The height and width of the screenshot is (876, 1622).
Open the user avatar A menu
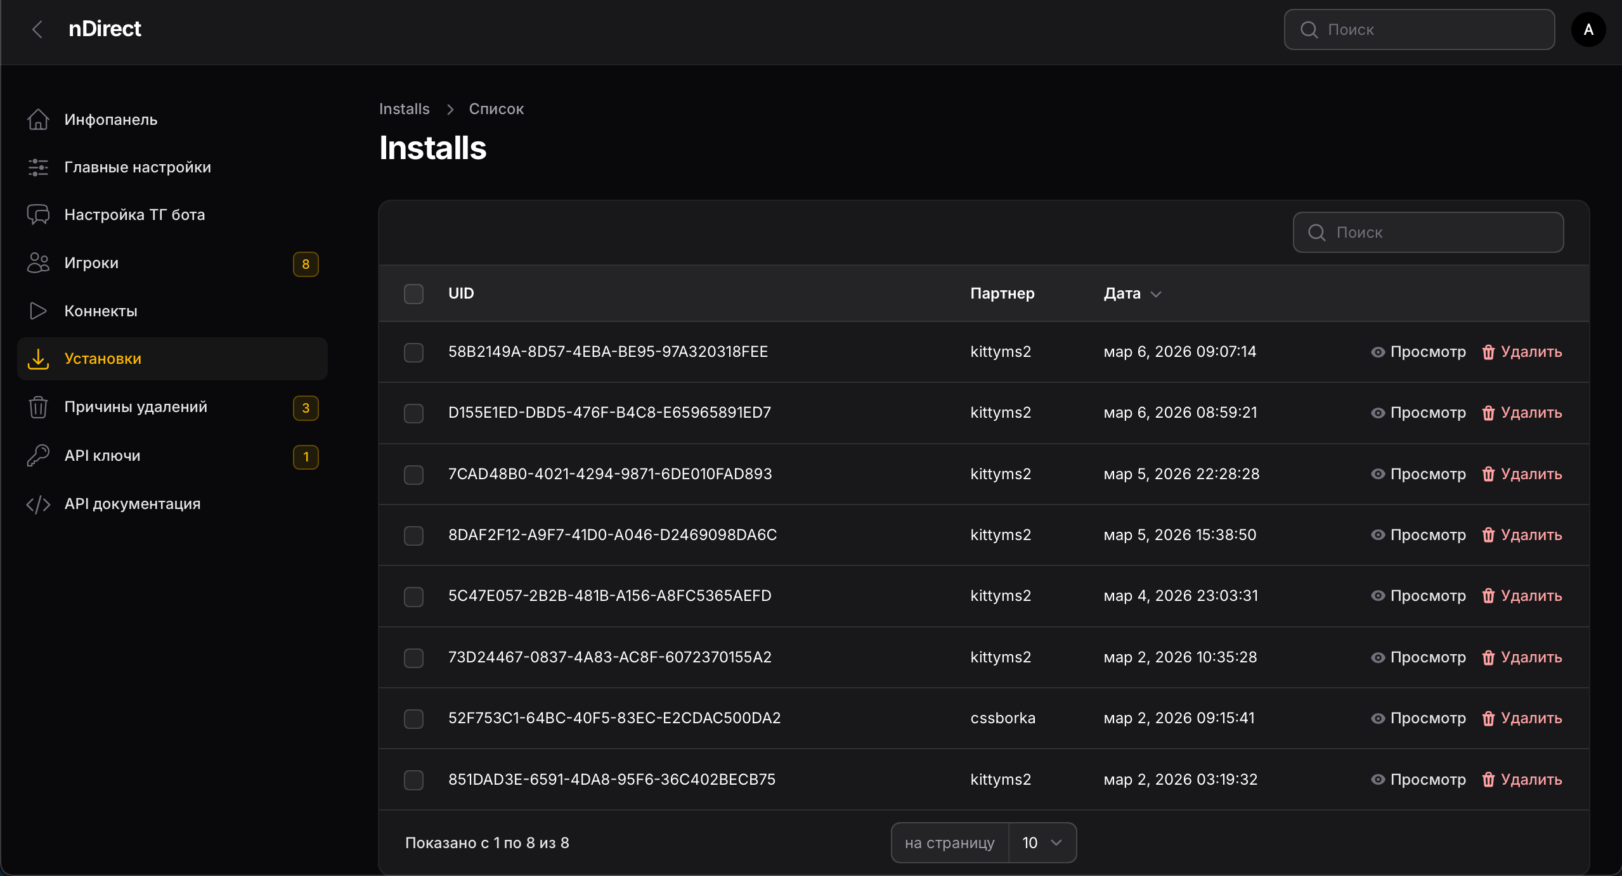[1588, 29]
